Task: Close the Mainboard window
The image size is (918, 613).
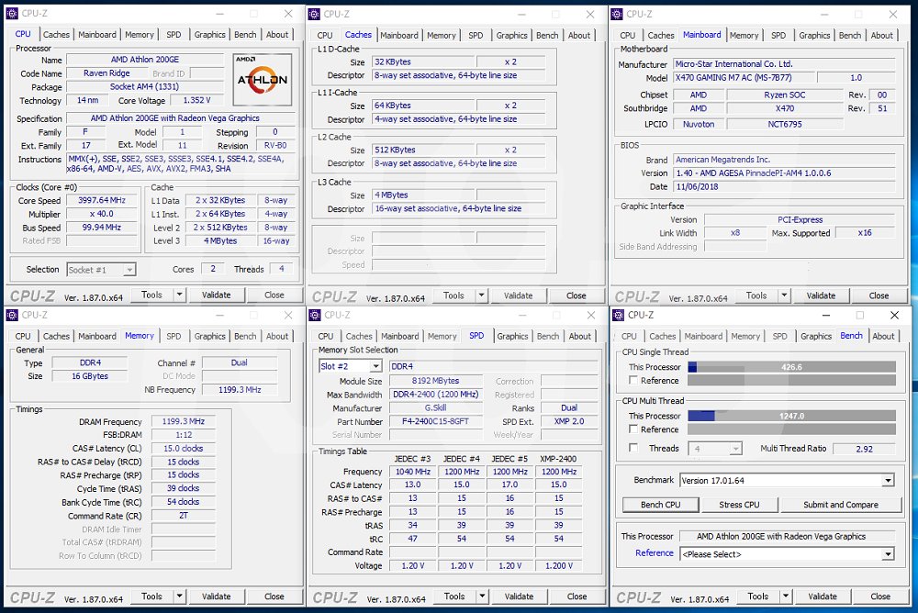Action: click(x=893, y=14)
